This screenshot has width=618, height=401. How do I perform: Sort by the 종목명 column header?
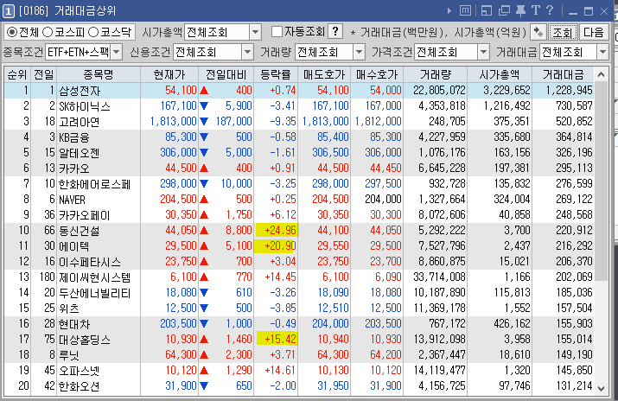99,74
